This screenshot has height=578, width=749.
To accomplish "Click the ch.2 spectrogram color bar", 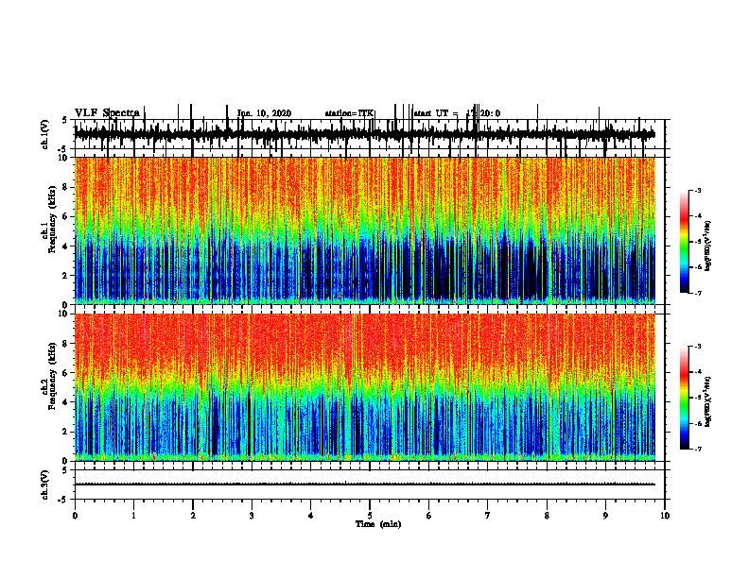I will (x=685, y=398).
